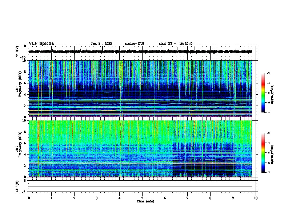Viewport: 288px width, 222px height.
Task: Click the "-7" label on ch.1 color bar
Action: coord(268,112)
